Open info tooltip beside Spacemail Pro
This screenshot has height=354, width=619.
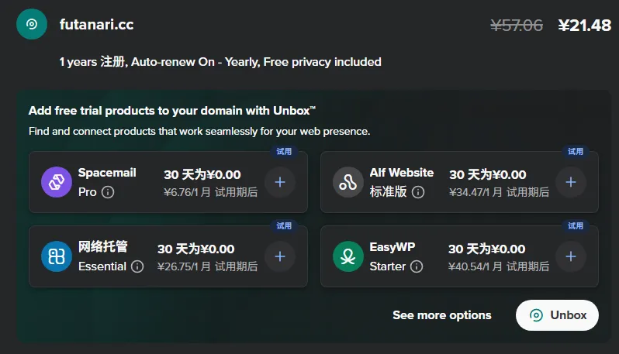click(x=108, y=191)
